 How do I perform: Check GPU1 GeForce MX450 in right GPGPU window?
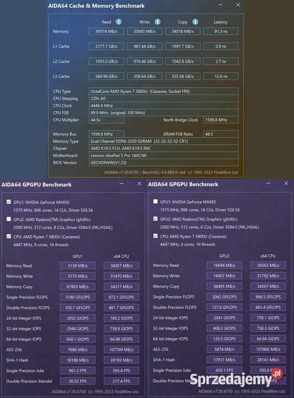(x=156, y=202)
